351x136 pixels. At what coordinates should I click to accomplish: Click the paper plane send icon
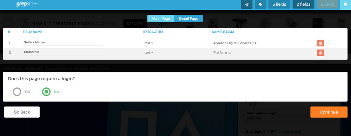pyautogui.click(x=247, y=5)
